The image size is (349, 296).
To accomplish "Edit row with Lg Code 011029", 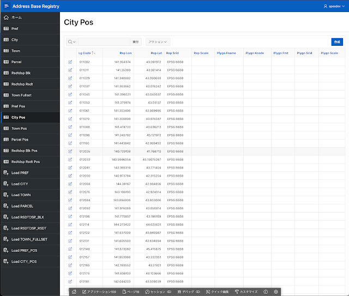I will click(70, 78).
